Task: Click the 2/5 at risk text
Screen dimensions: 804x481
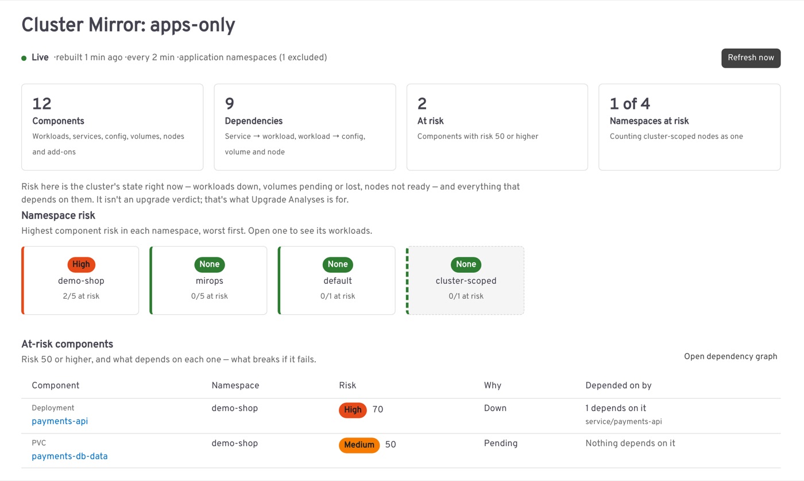Action: point(82,296)
